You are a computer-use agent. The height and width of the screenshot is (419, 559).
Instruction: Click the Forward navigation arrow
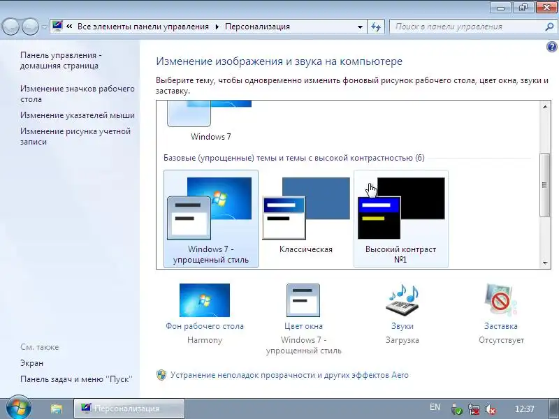[30, 27]
